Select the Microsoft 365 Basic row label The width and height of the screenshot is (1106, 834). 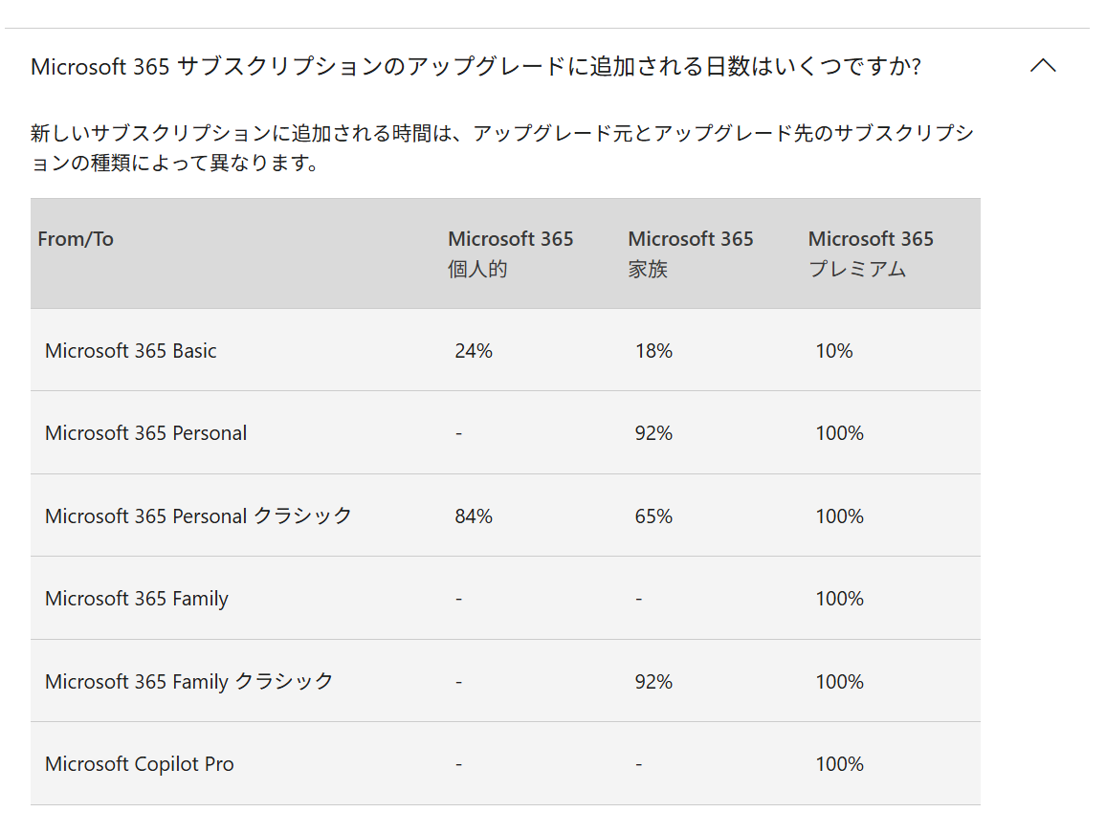(x=130, y=350)
